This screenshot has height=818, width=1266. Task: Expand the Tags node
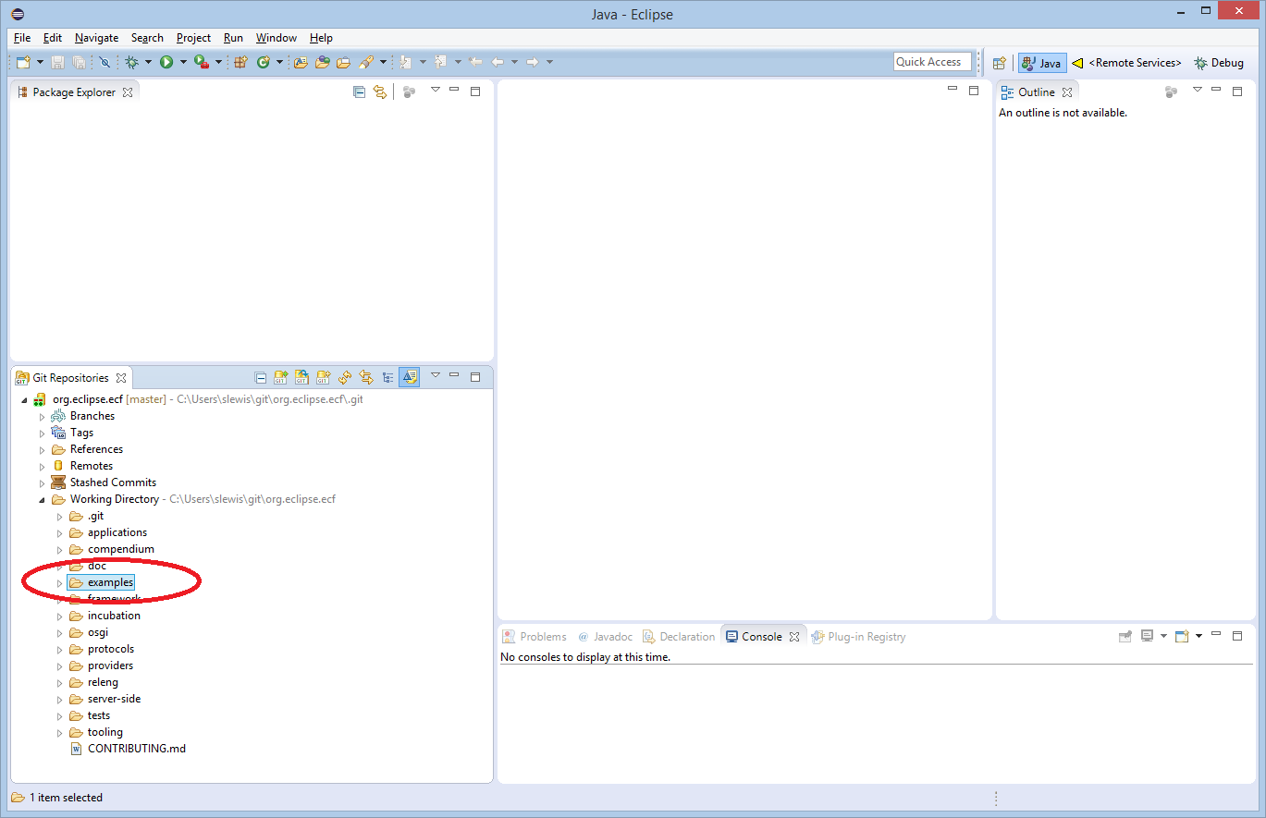point(42,433)
